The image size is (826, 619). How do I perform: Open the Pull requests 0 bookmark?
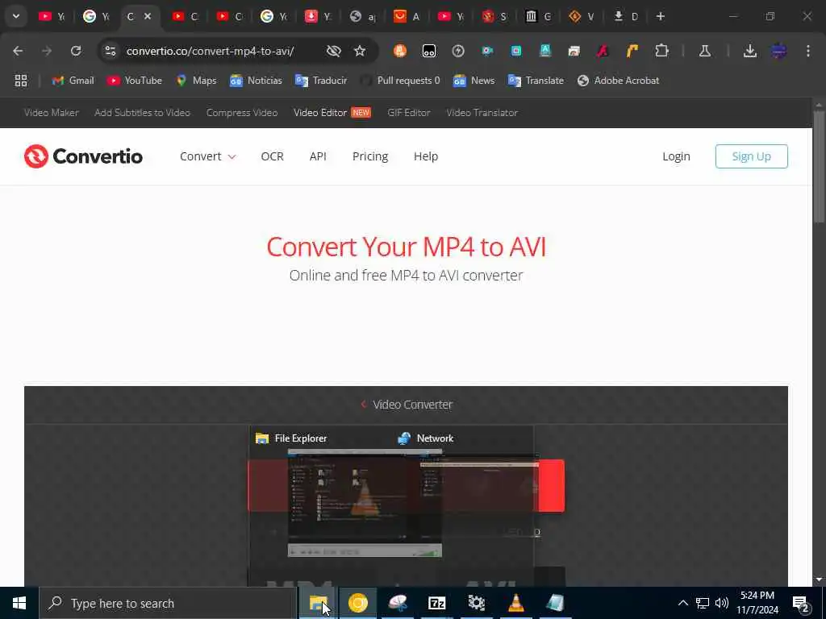[400, 81]
